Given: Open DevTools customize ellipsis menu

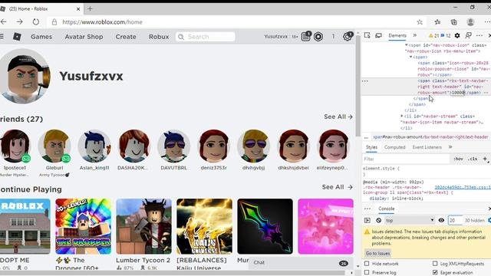Looking at the screenshot, I should pyautogui.click(x=479, y=35).
